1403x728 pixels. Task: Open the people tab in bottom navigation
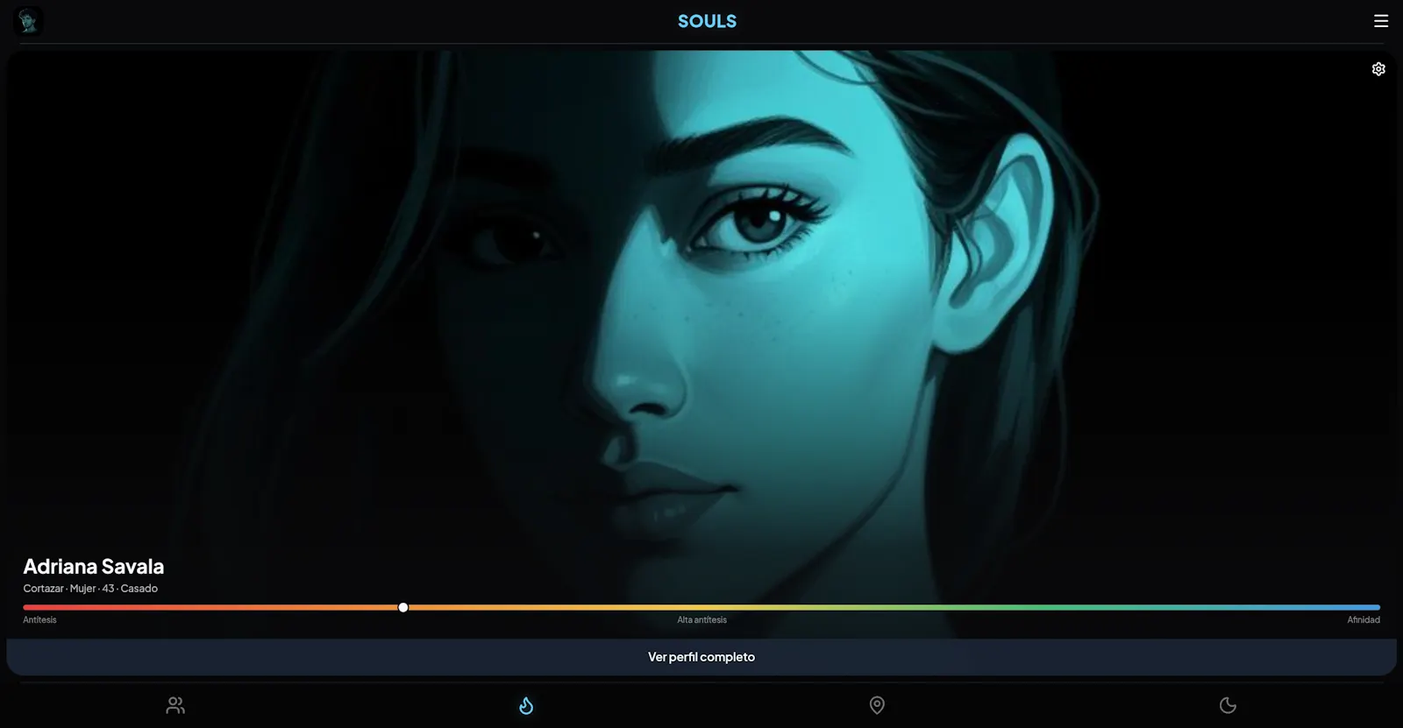tap(175, 705)
